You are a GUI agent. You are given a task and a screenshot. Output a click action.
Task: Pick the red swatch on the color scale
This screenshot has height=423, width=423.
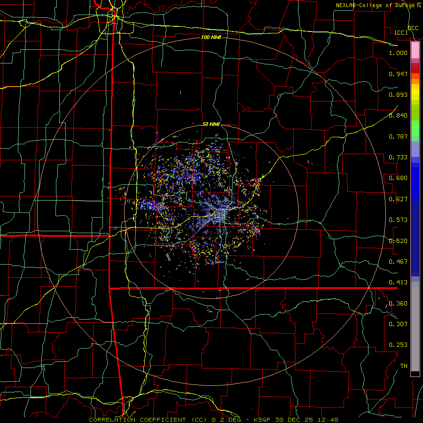[x=415, y=70]
